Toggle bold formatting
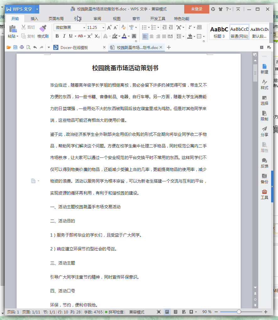This screenshot has width=278, height=320. click(57, 36)
